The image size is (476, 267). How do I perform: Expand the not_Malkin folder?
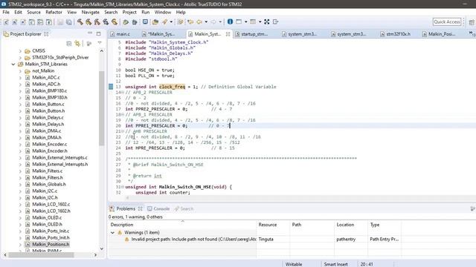coord(20,71)
